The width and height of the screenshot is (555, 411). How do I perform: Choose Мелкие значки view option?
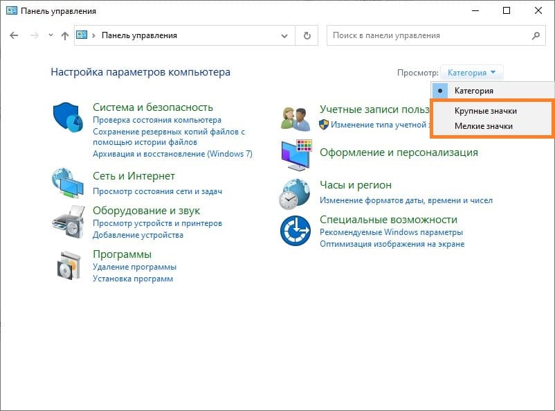coord(492,126)
